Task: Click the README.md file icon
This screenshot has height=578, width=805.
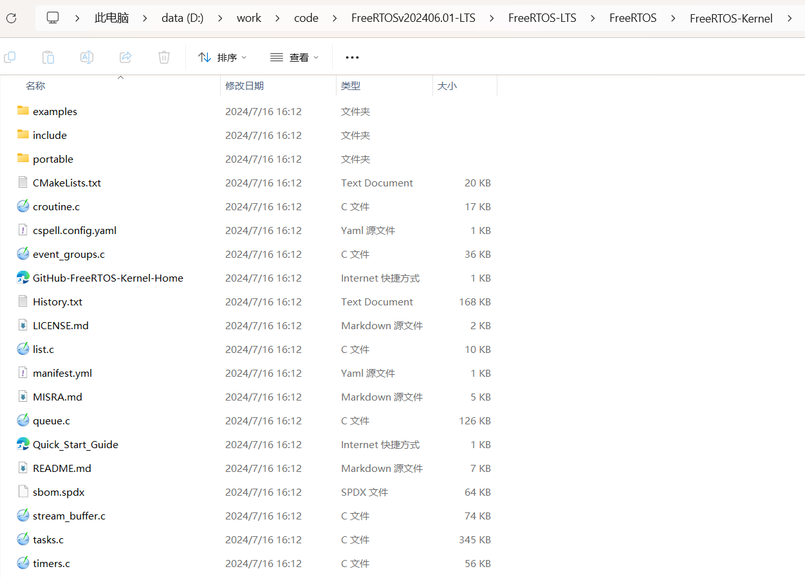Action: click(x=23, y=467)
